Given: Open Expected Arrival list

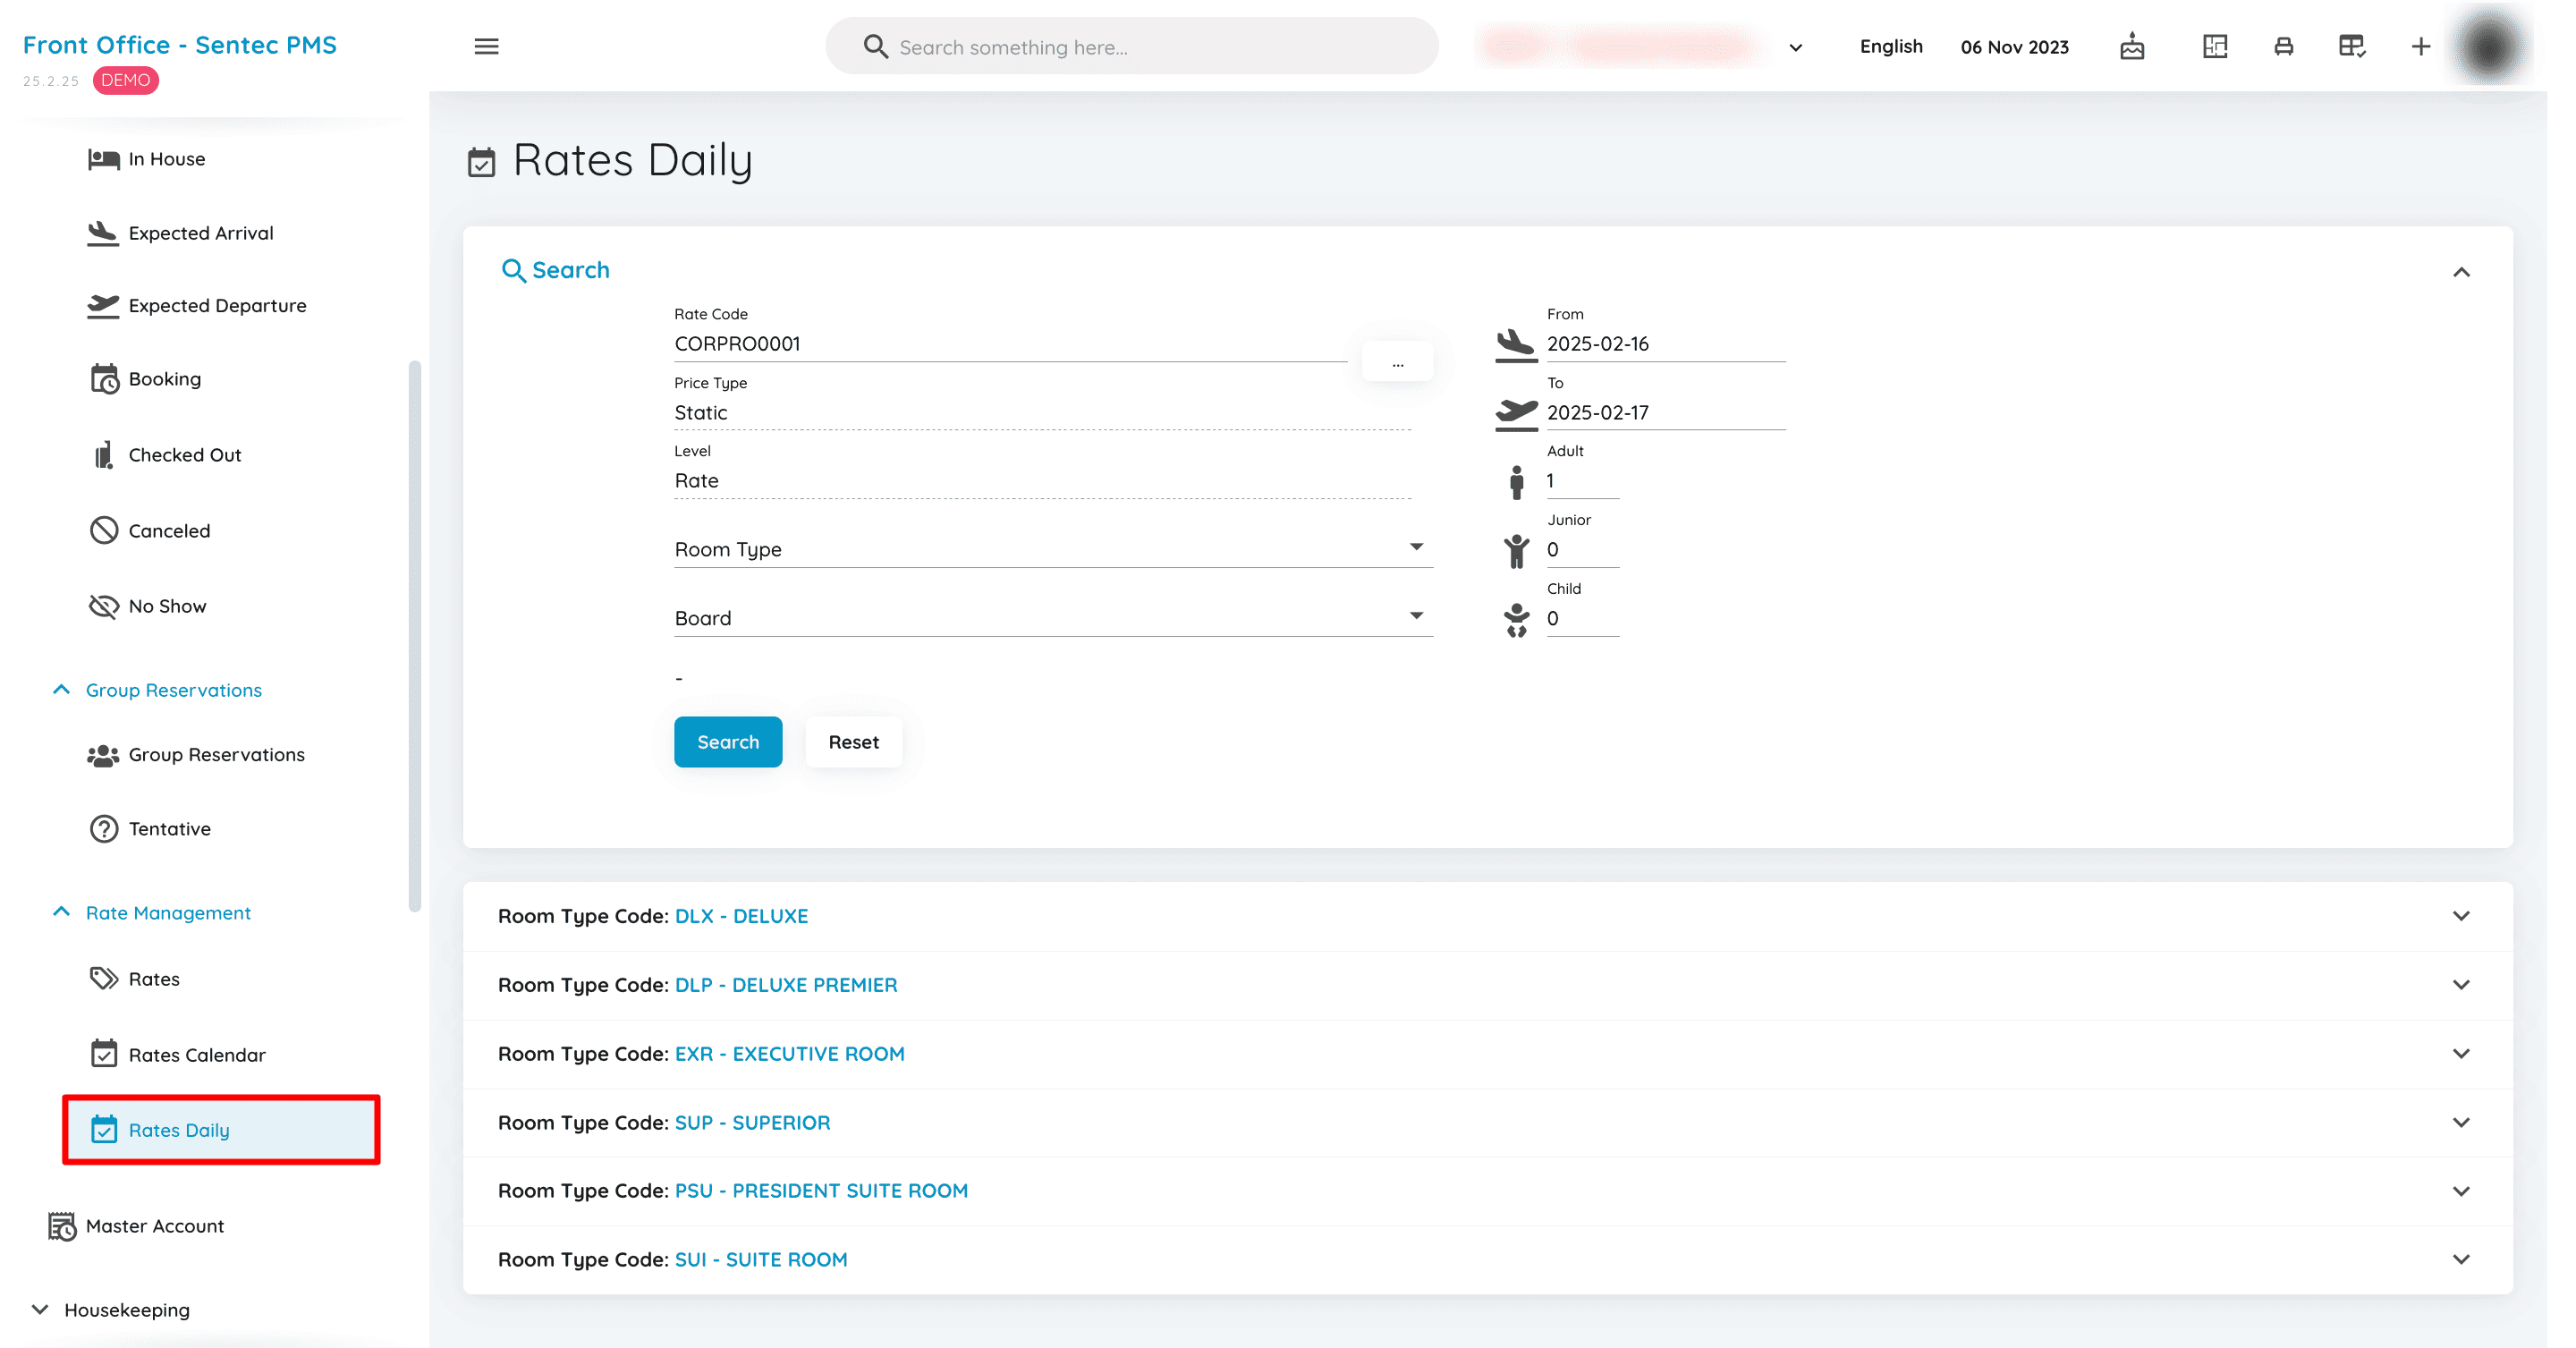Looking at the screenshot, I should tap(180, 233).
